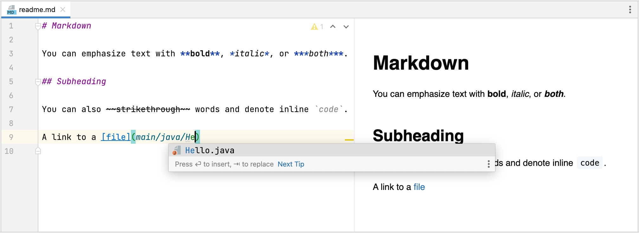Click the main/java/He path text on line 9
This screenshot has width=639, height=233.
165,137
